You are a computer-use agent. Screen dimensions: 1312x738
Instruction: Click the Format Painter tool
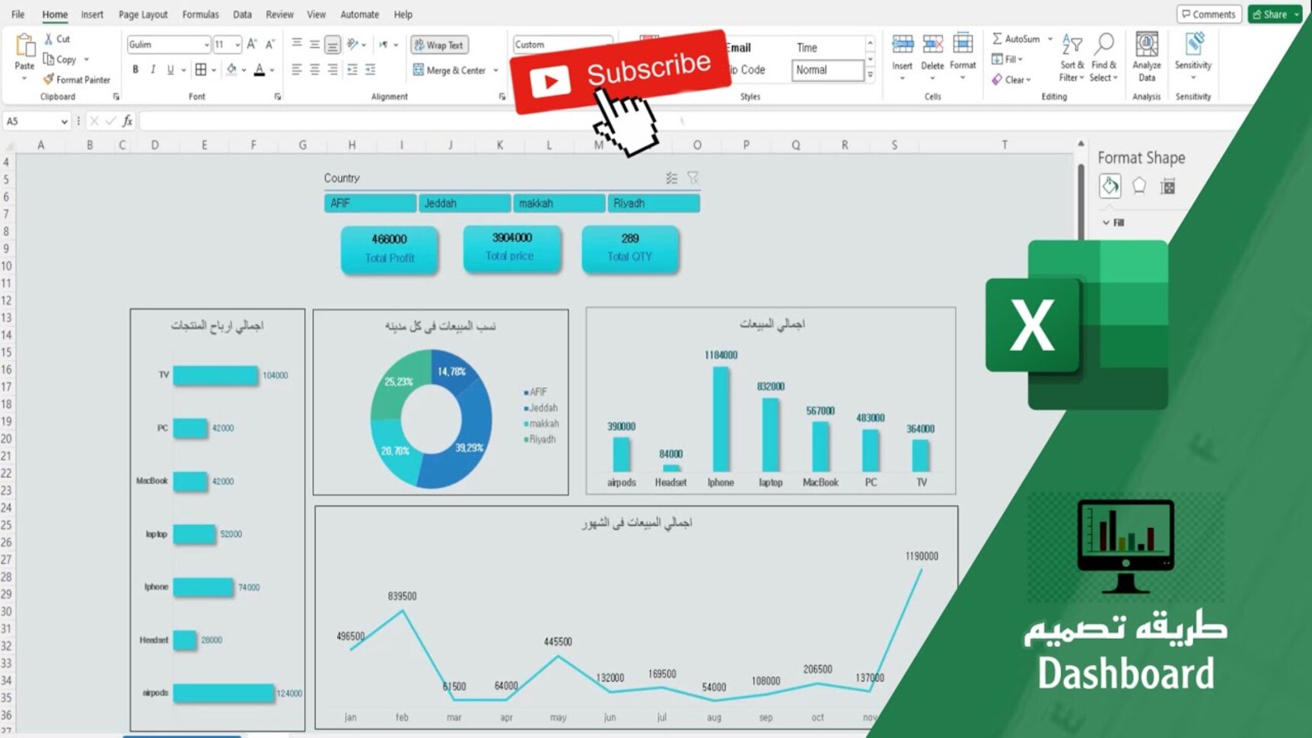click(77, 79)
